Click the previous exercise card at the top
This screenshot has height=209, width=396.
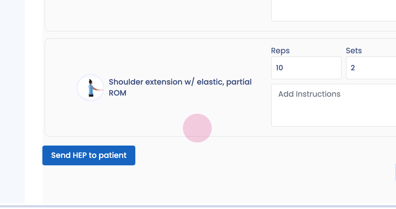(x=157, y=16)
